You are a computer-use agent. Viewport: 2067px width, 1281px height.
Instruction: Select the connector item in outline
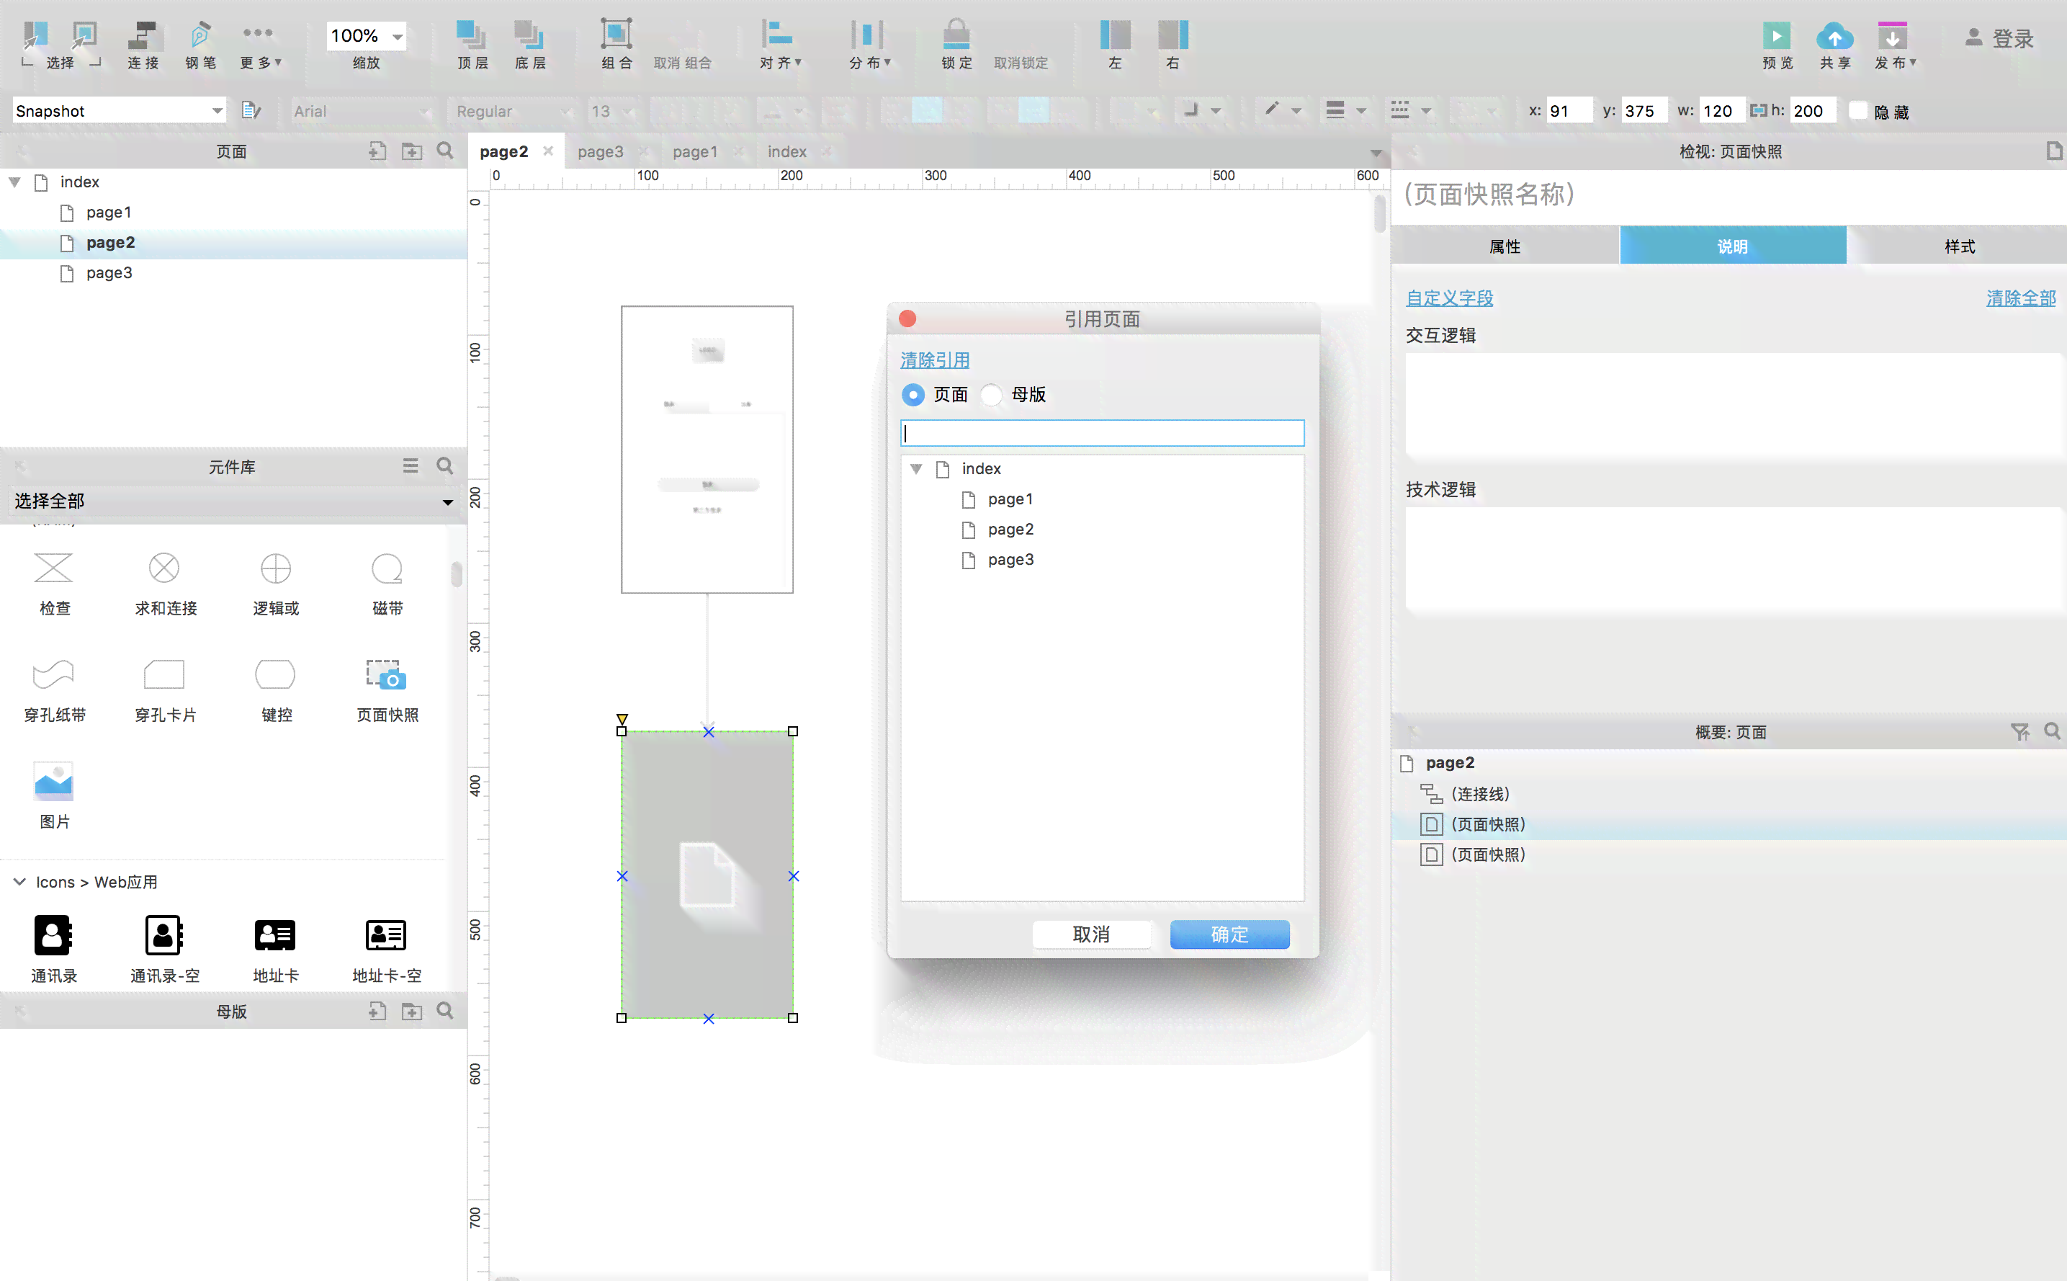[x=1479, y=793]
